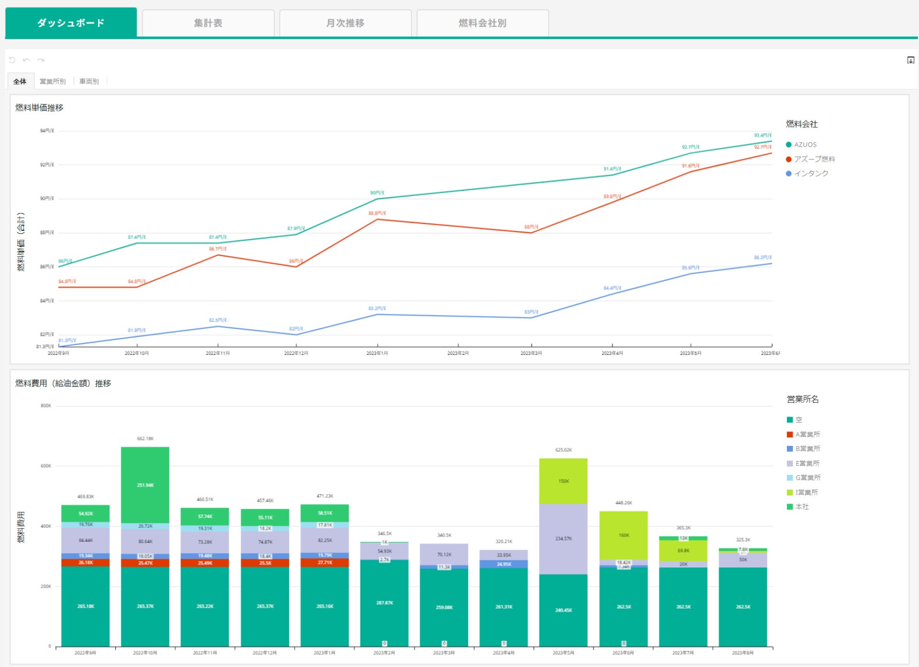Viewport: 919px width, 667px height.
Task: Toggle インタンク legend entry
Action: [811, 173]
